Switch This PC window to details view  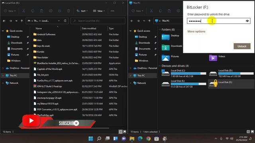tap(248, 132)
